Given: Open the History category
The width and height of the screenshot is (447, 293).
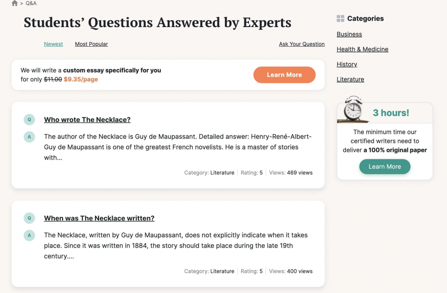Looking at the screenshot, I should point(347,64).
